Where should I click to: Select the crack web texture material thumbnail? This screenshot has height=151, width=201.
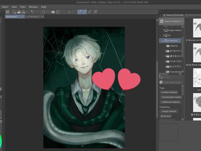point(197,78)
